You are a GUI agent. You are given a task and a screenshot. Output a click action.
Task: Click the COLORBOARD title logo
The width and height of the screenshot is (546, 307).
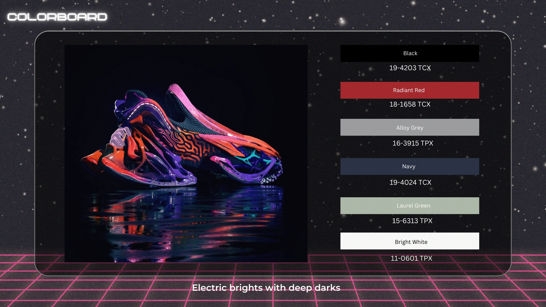(x=57, y=17)
